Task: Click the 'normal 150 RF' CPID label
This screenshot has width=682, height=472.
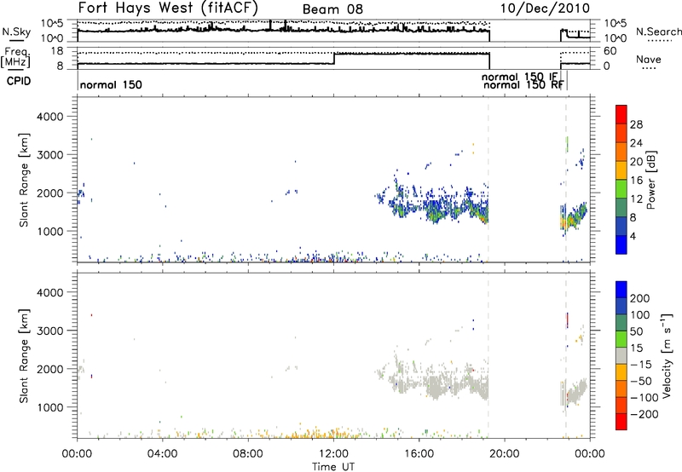Action: click(x=523, y=84)
